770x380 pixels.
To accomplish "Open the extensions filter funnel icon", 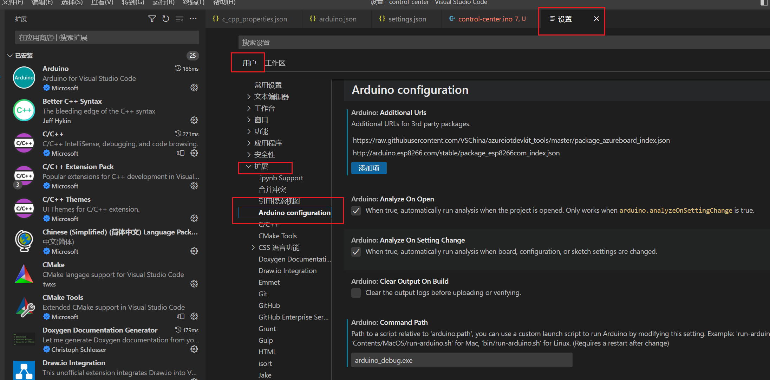I will [152, 19].
